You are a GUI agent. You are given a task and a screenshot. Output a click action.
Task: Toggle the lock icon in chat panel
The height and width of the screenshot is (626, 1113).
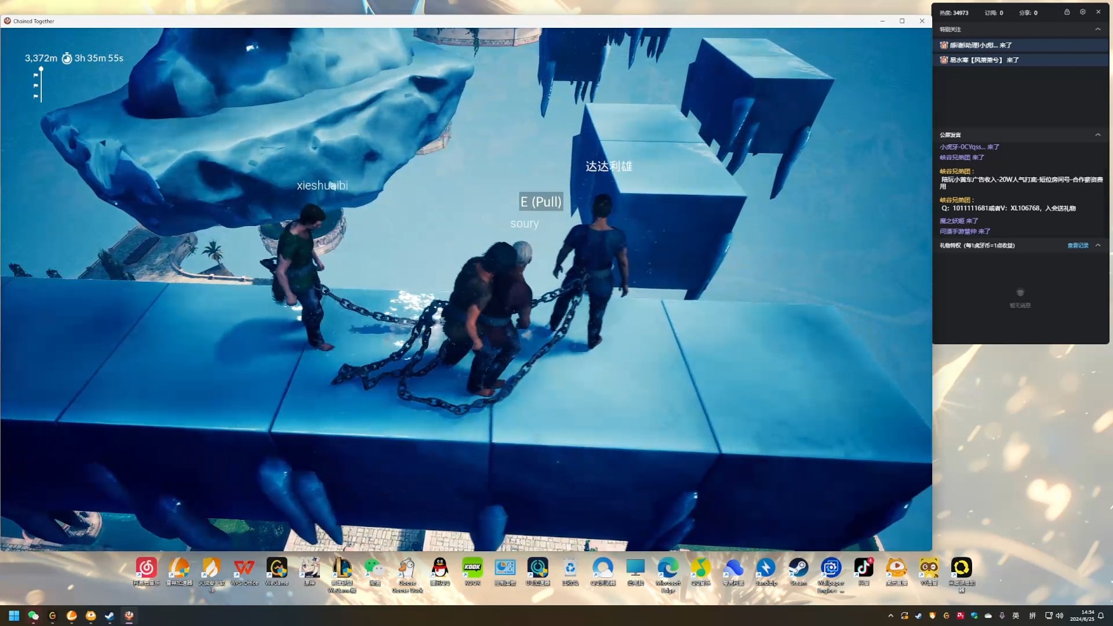1067,12
